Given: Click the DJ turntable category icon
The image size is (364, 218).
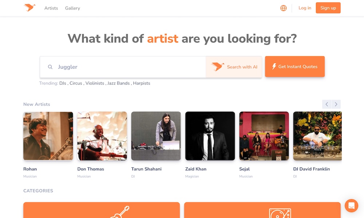Looking at the screenshot, I should [280, 213].
